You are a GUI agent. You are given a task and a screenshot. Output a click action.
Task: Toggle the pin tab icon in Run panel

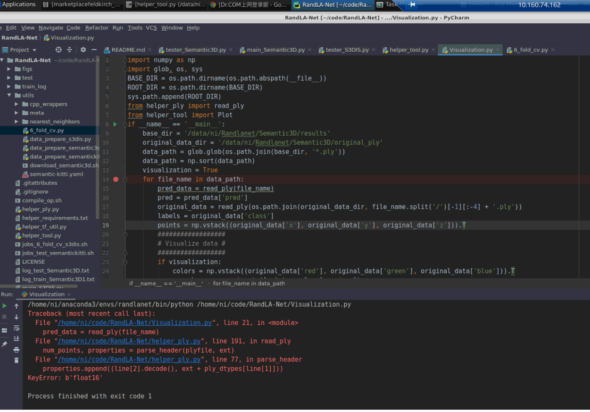click(5, 344)
